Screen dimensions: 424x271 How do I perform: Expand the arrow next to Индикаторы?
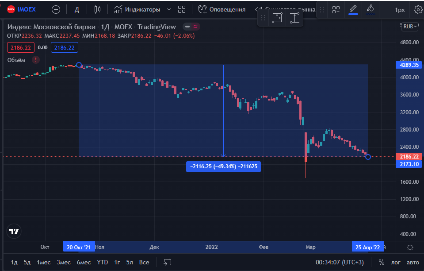coord(169,10)
